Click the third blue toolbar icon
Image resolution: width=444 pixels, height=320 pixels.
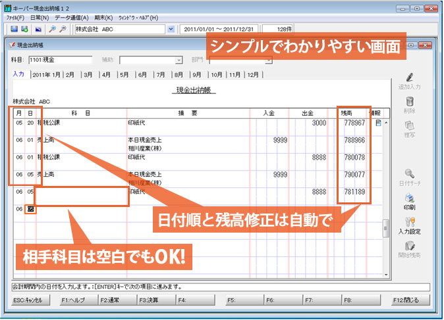38,29
